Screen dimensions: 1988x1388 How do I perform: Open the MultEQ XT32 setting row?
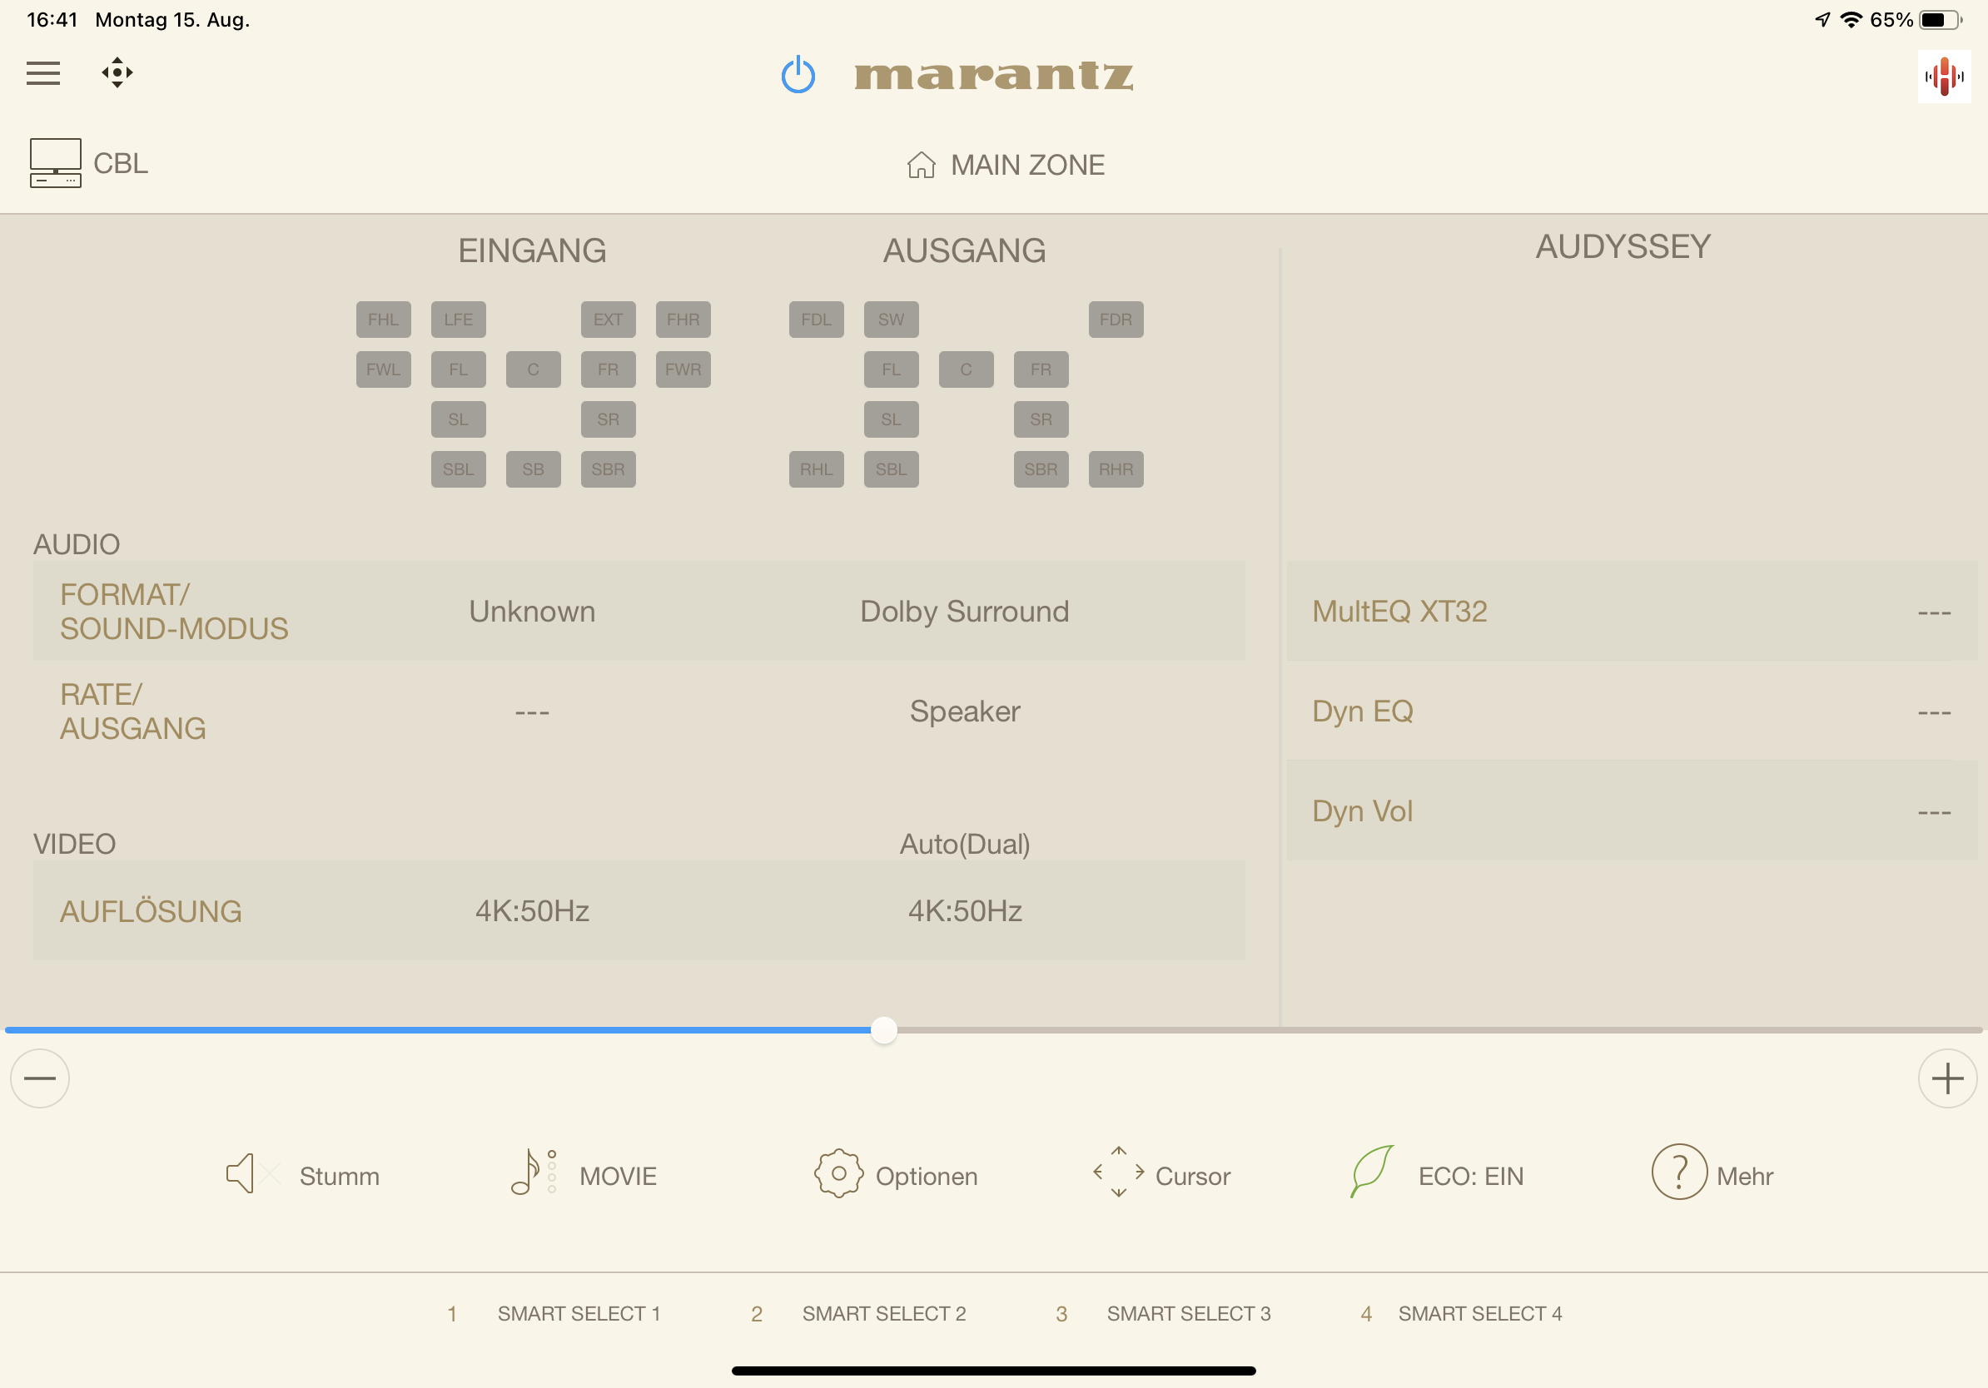pyautogui.click(x=1630, y=612)
